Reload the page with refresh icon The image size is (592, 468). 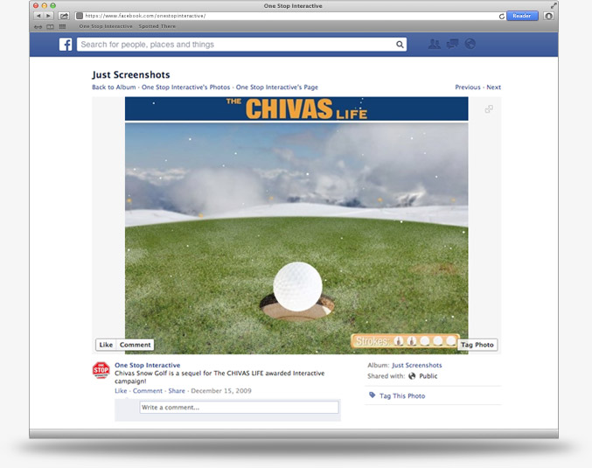502,16
